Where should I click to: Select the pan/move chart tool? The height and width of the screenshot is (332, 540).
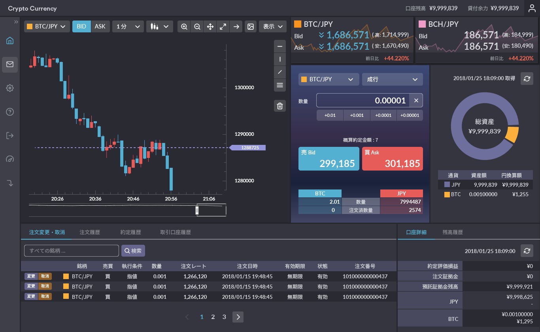click(x=210, y=26)
